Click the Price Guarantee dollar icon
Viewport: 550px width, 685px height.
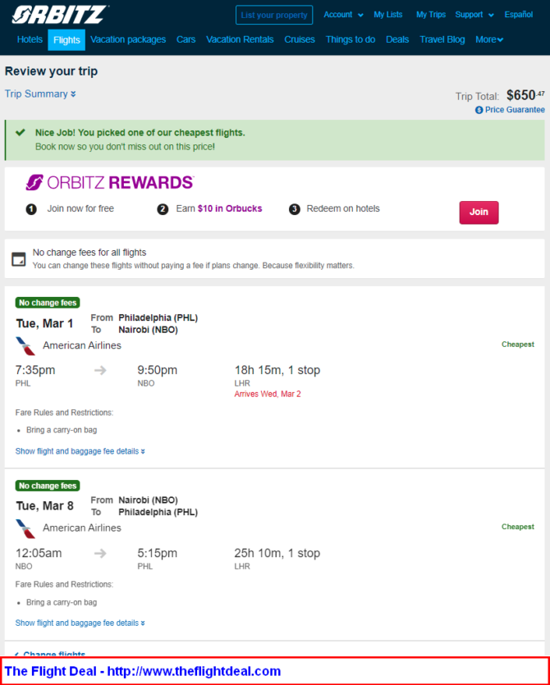coord(479,110)
